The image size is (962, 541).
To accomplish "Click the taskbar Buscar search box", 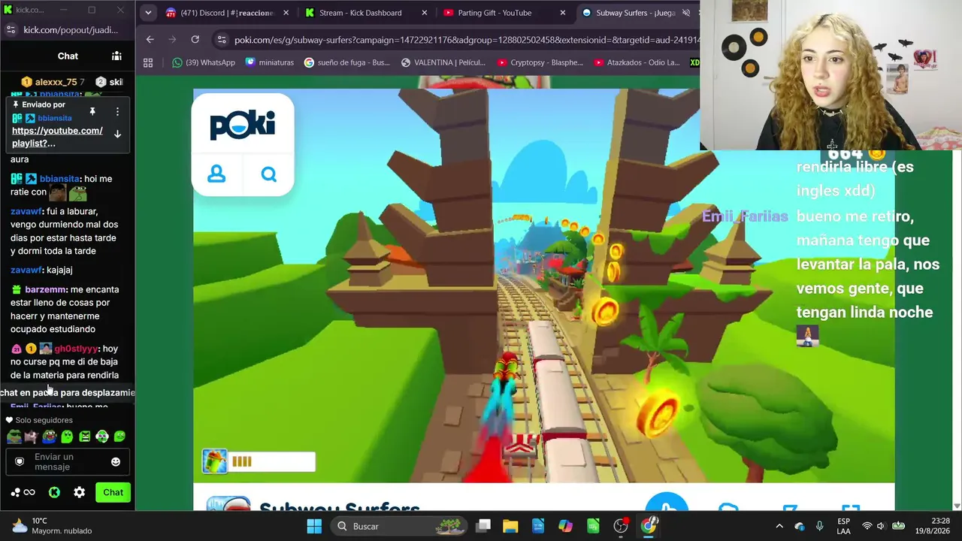I will click(x=398, y=526).
